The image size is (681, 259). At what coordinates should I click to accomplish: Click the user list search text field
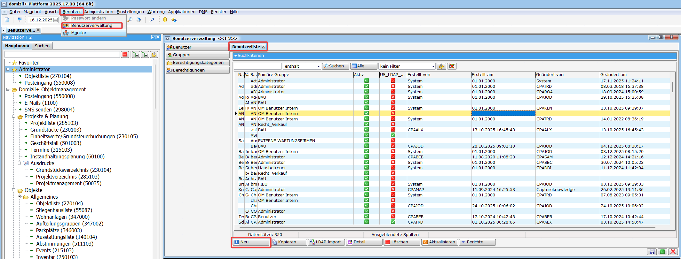[257, 66]
